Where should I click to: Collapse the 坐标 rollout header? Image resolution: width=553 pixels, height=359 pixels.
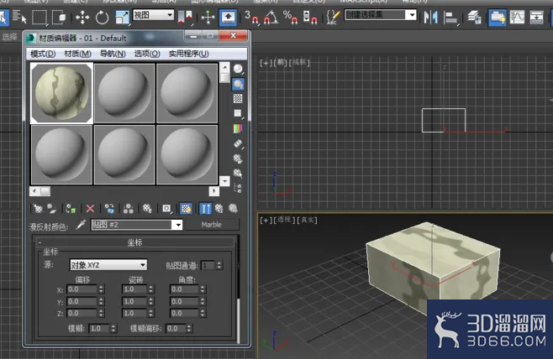click(x=134, y=242)
